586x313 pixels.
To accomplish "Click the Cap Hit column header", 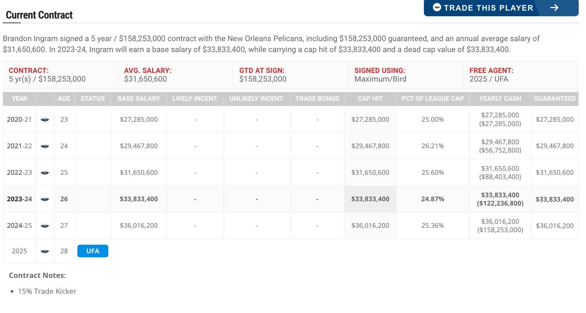I will coord(370,99).
